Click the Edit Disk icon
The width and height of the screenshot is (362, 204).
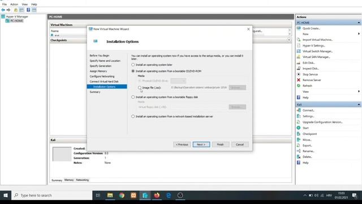click(299, 63)
